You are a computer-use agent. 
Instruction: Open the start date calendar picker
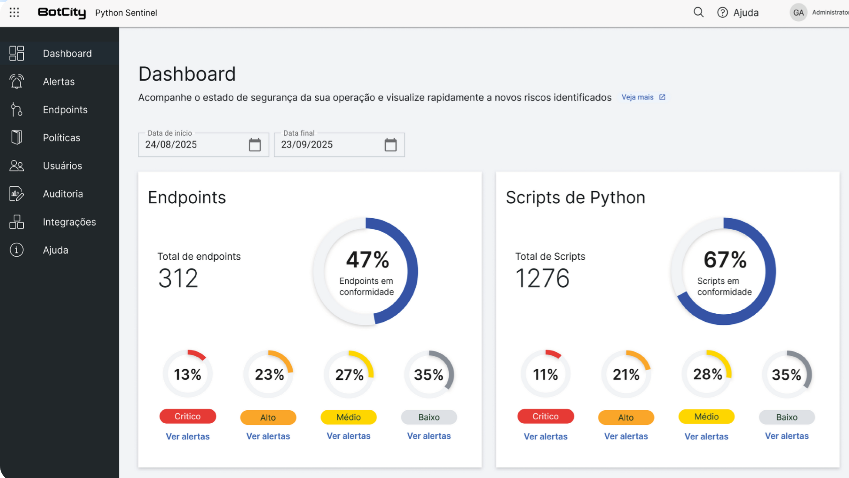pyautogui.click(x=255, y=145)
